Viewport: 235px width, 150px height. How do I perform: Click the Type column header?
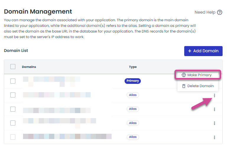pos(133,67)
